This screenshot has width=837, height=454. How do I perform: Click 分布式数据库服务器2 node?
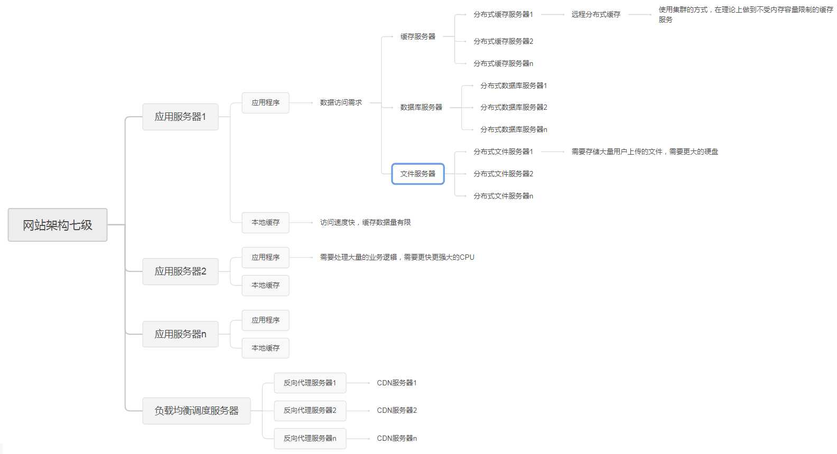514,107
